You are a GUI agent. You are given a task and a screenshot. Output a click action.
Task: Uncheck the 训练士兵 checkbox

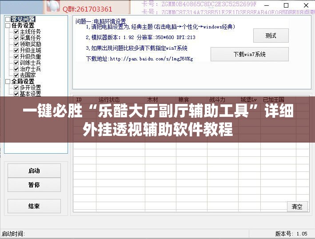point(16,63)
